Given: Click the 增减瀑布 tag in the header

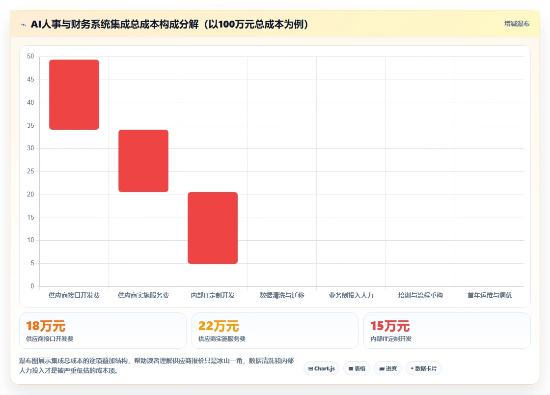Looking at the screenshot, I should point(517,24).
